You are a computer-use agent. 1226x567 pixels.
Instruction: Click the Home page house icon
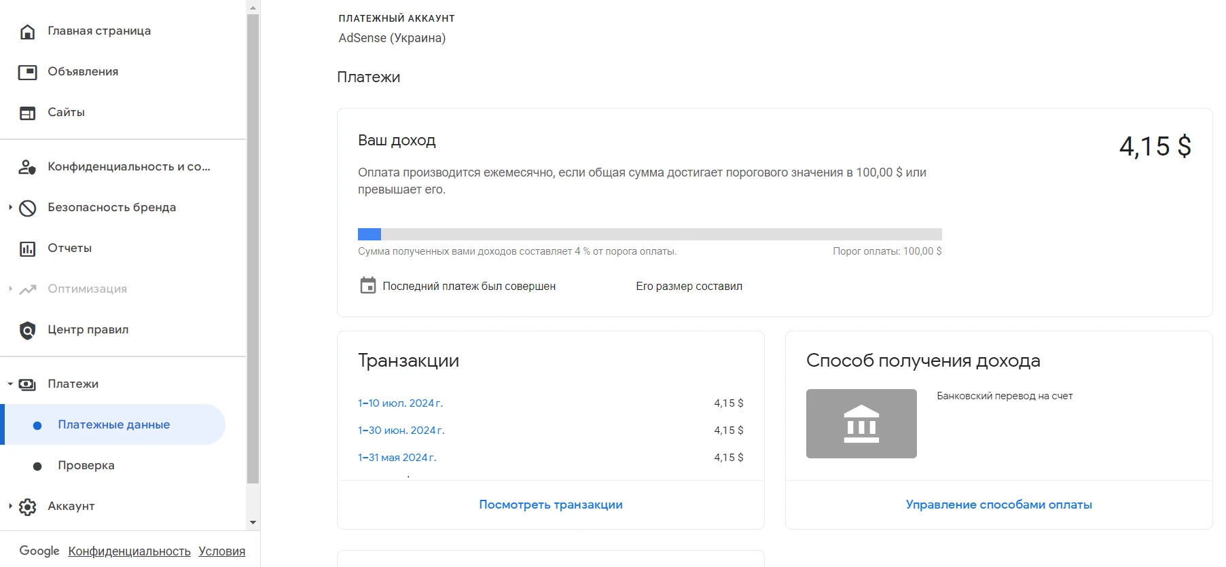click(x=27, y=31)
